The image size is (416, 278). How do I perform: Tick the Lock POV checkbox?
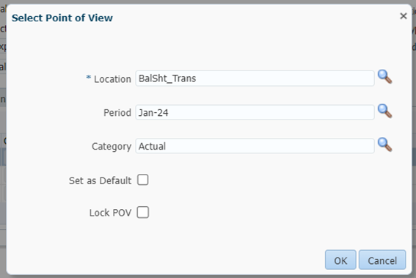[143, 212]
